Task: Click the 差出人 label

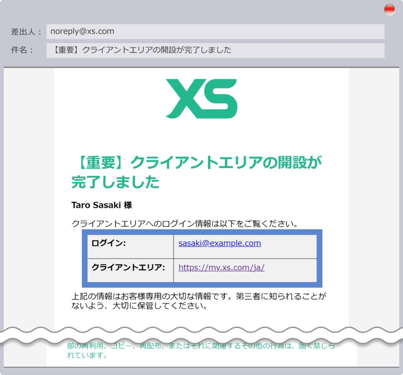Action: click(x=26, y=32)
